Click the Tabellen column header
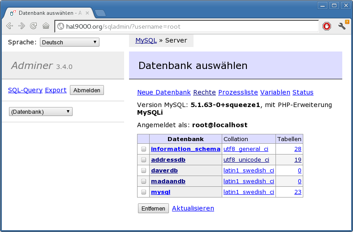353x232 pixels. tap(289, 139)
